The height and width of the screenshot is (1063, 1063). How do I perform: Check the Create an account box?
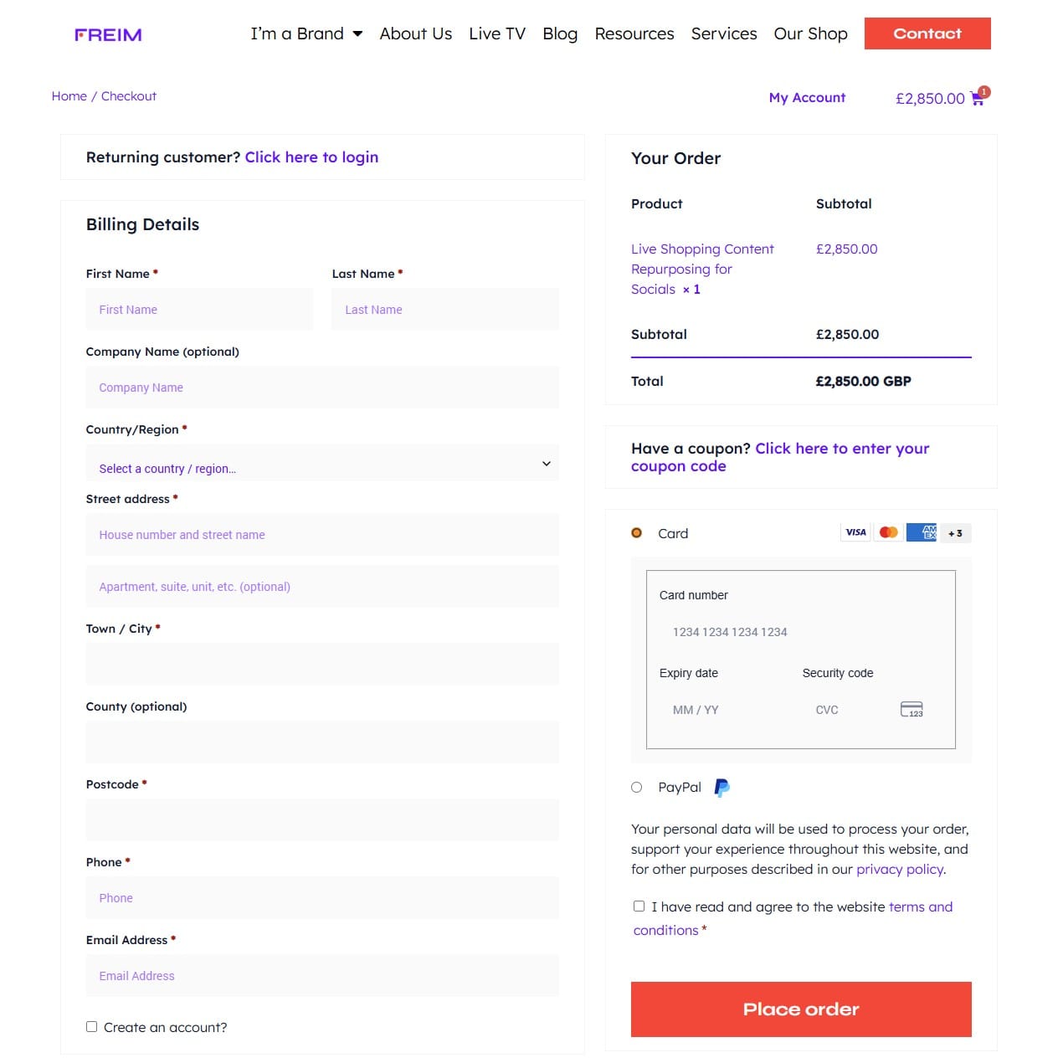[x=92, y=1027]
